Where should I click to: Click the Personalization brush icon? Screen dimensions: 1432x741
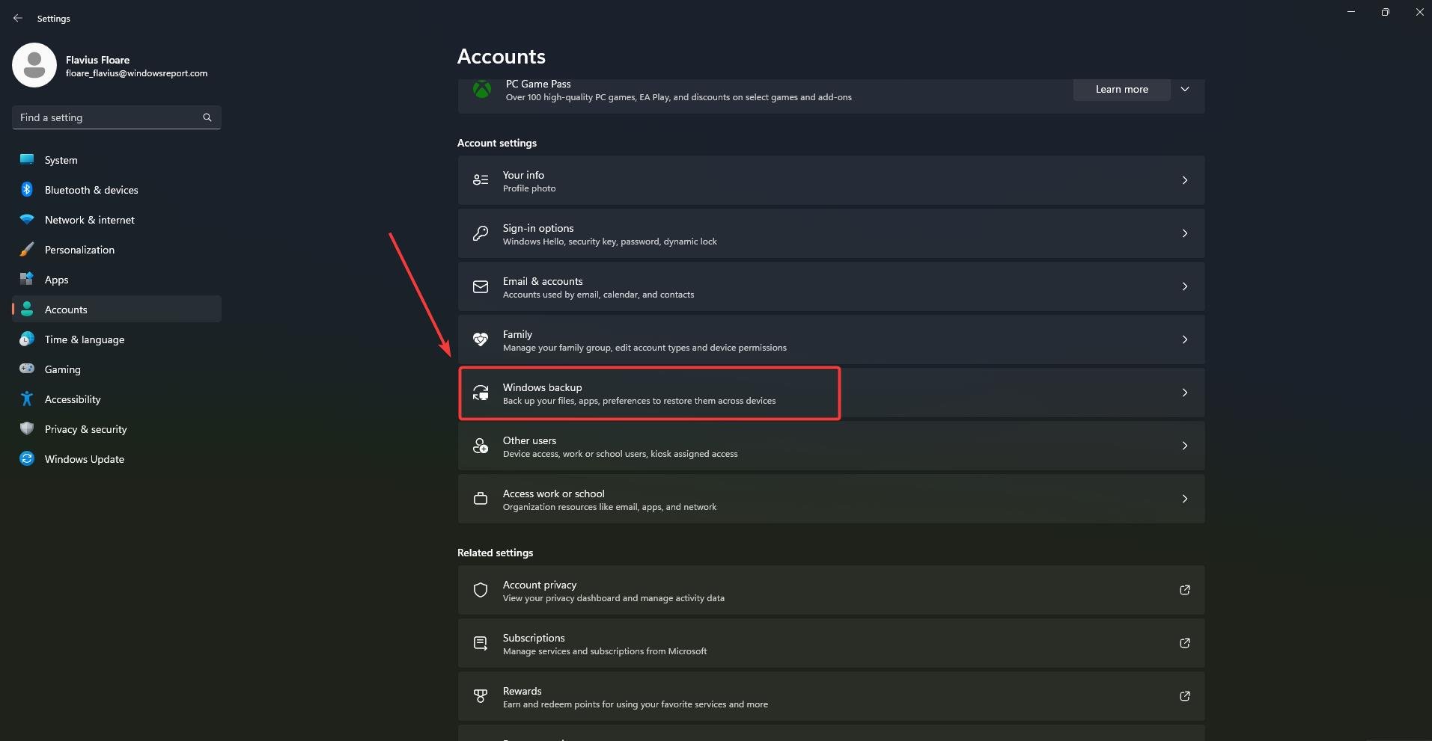27,249
